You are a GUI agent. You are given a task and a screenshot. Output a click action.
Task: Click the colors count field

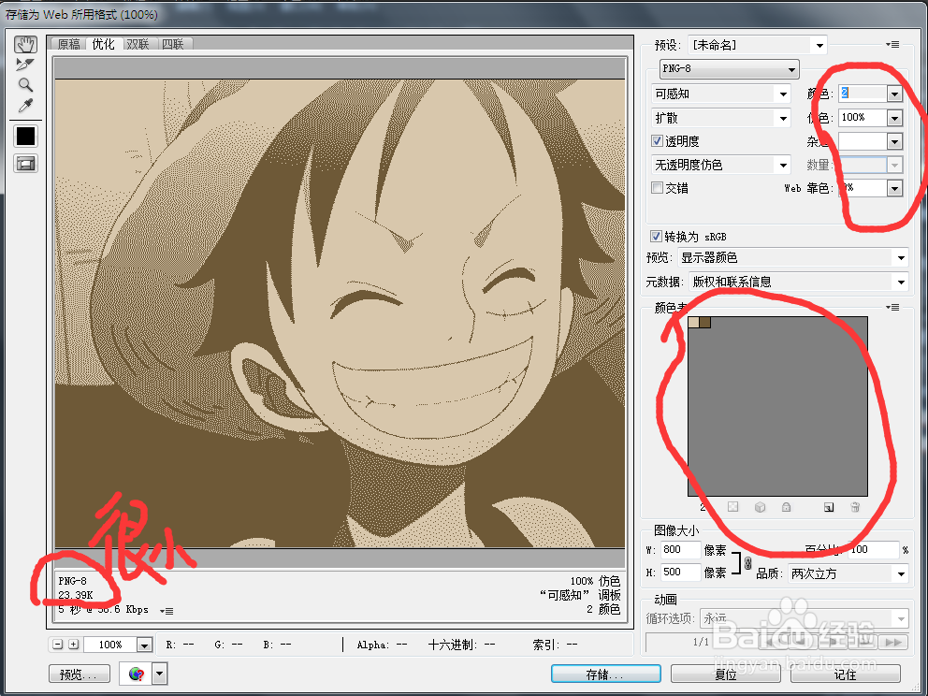863,93
